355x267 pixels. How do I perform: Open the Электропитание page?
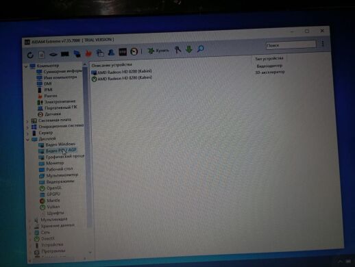60,101
